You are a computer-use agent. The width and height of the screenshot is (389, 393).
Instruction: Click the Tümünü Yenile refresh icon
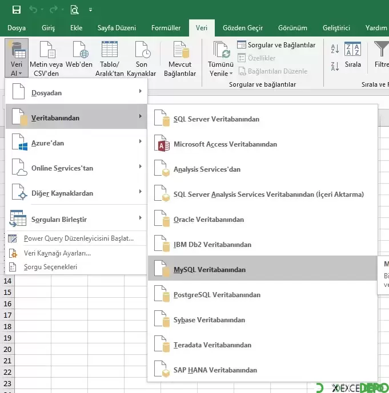(221, 50)
